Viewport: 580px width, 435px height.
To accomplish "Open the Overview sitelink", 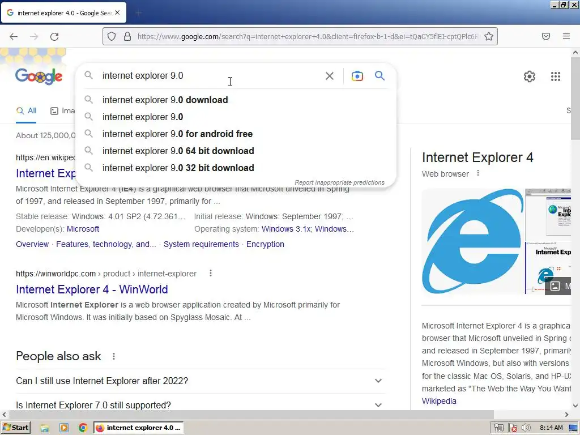I will 32,244.
